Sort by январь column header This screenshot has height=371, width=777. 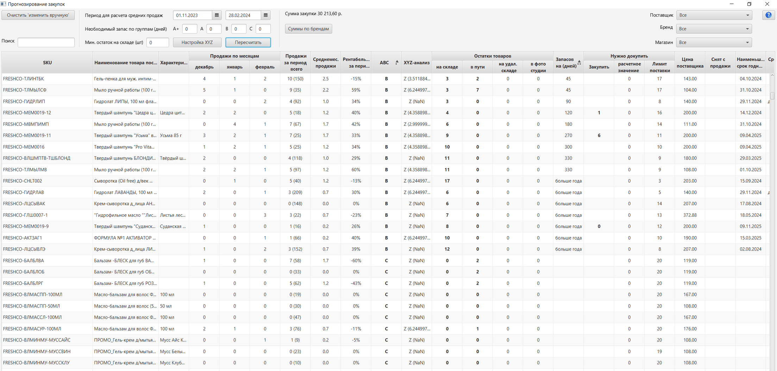(235, 67)
